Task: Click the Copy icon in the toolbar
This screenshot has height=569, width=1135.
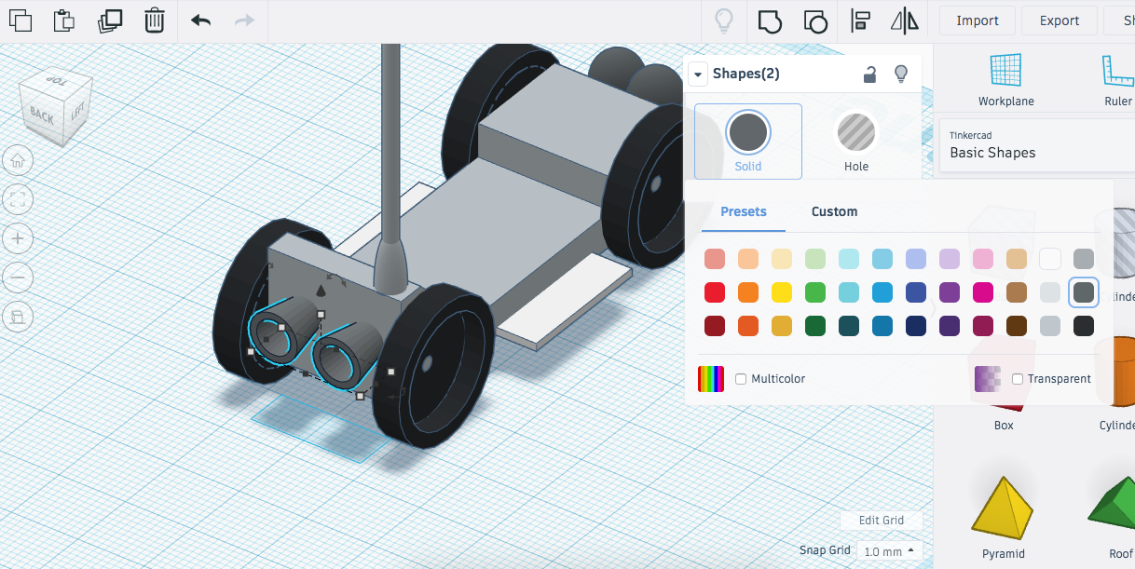Action: (20, 20)
